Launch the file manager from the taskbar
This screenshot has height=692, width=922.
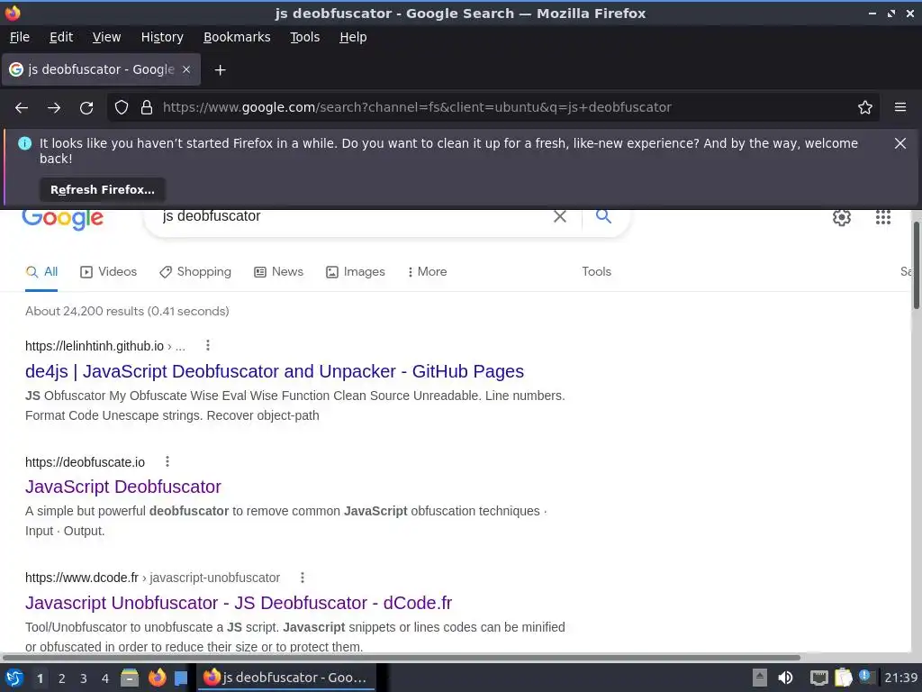(x=130, y=678)
